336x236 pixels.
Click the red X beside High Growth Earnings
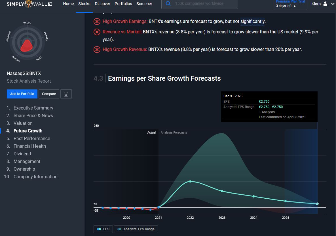(x=97, y=22)
